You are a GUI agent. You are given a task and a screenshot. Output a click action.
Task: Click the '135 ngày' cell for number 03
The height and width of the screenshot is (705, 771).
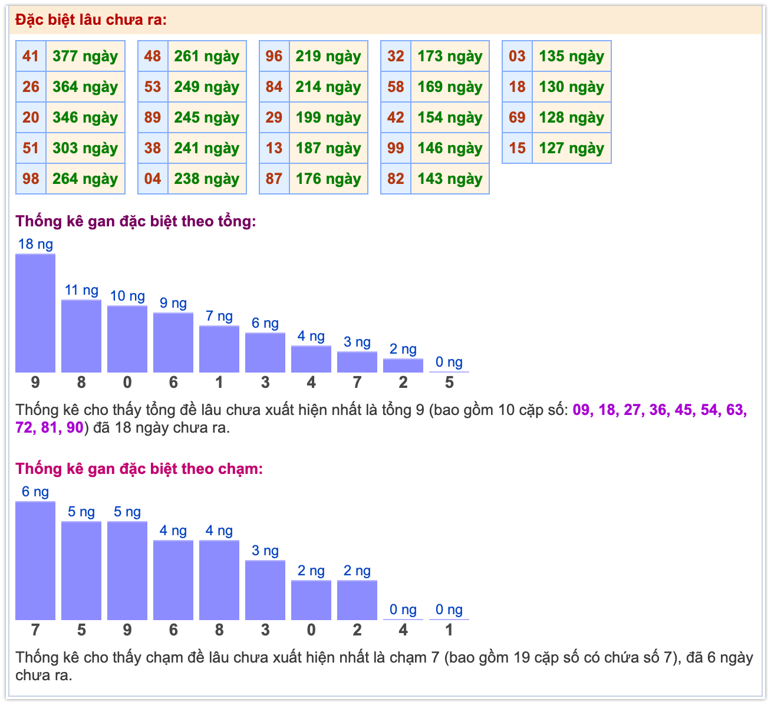point(571,56)
